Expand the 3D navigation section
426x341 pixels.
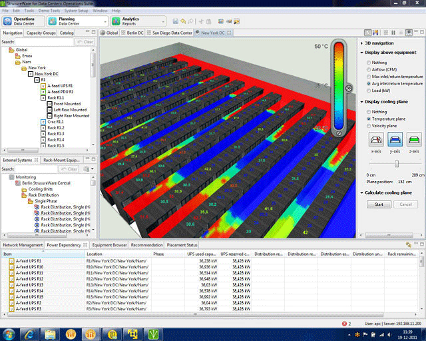361,43
